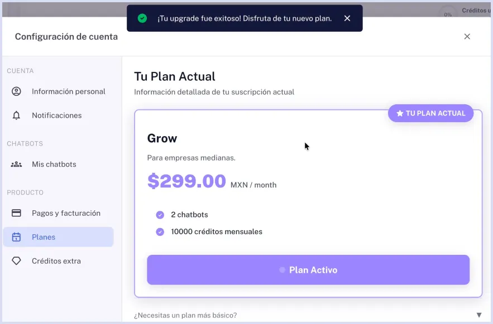Click the Créditos extra tag icon
Image resolution: width=493 pixels, height=324 pixels.
[17, 260]
